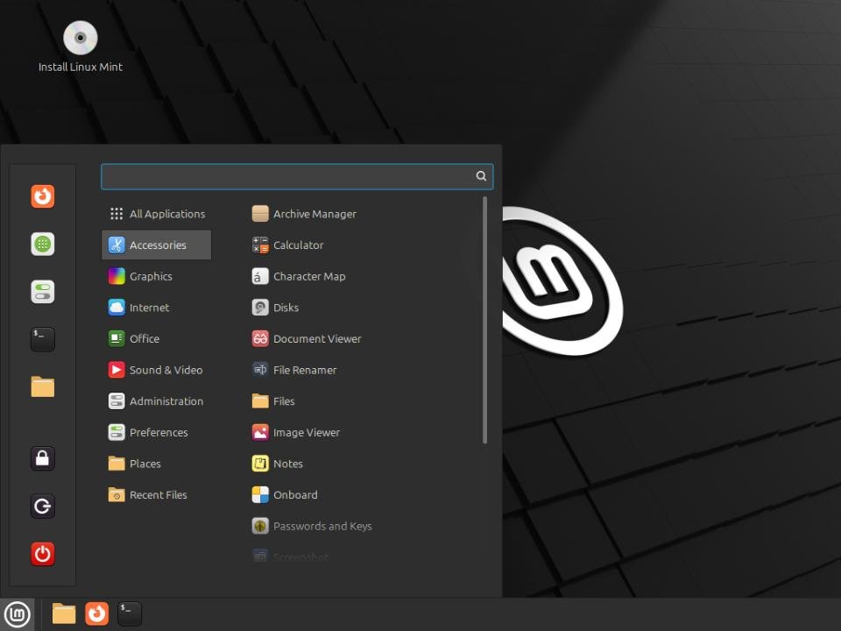Select the Accessories category
This screenshot has height=631, width=841.
tap(157, 245)
